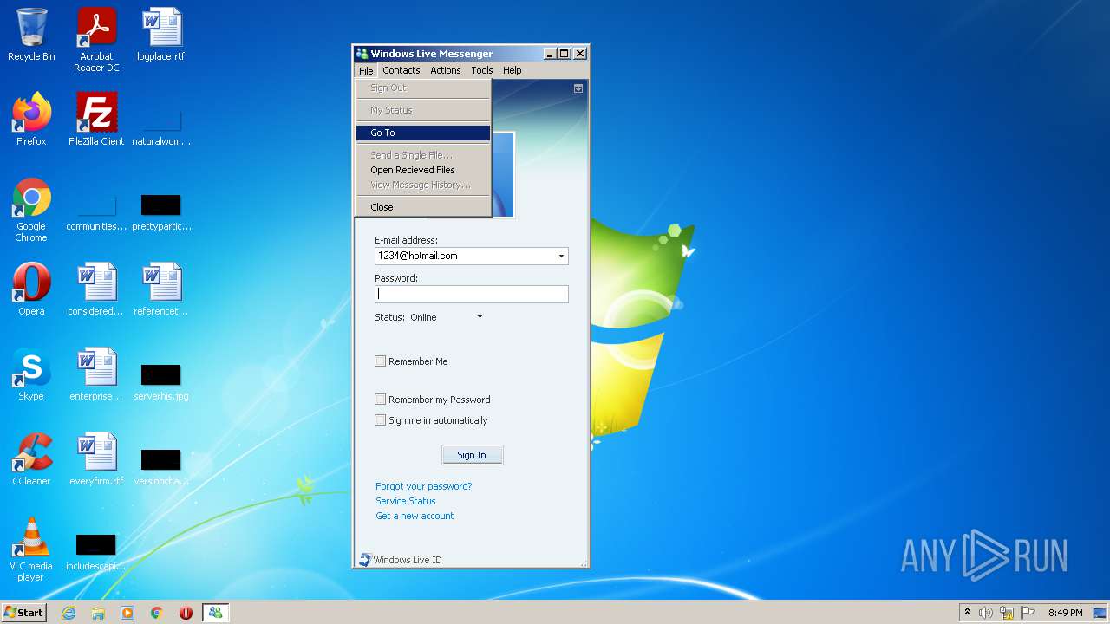Open the Opera desktop shortcut
Viewport: 1110px width, 624px height.
pos(31,289)
